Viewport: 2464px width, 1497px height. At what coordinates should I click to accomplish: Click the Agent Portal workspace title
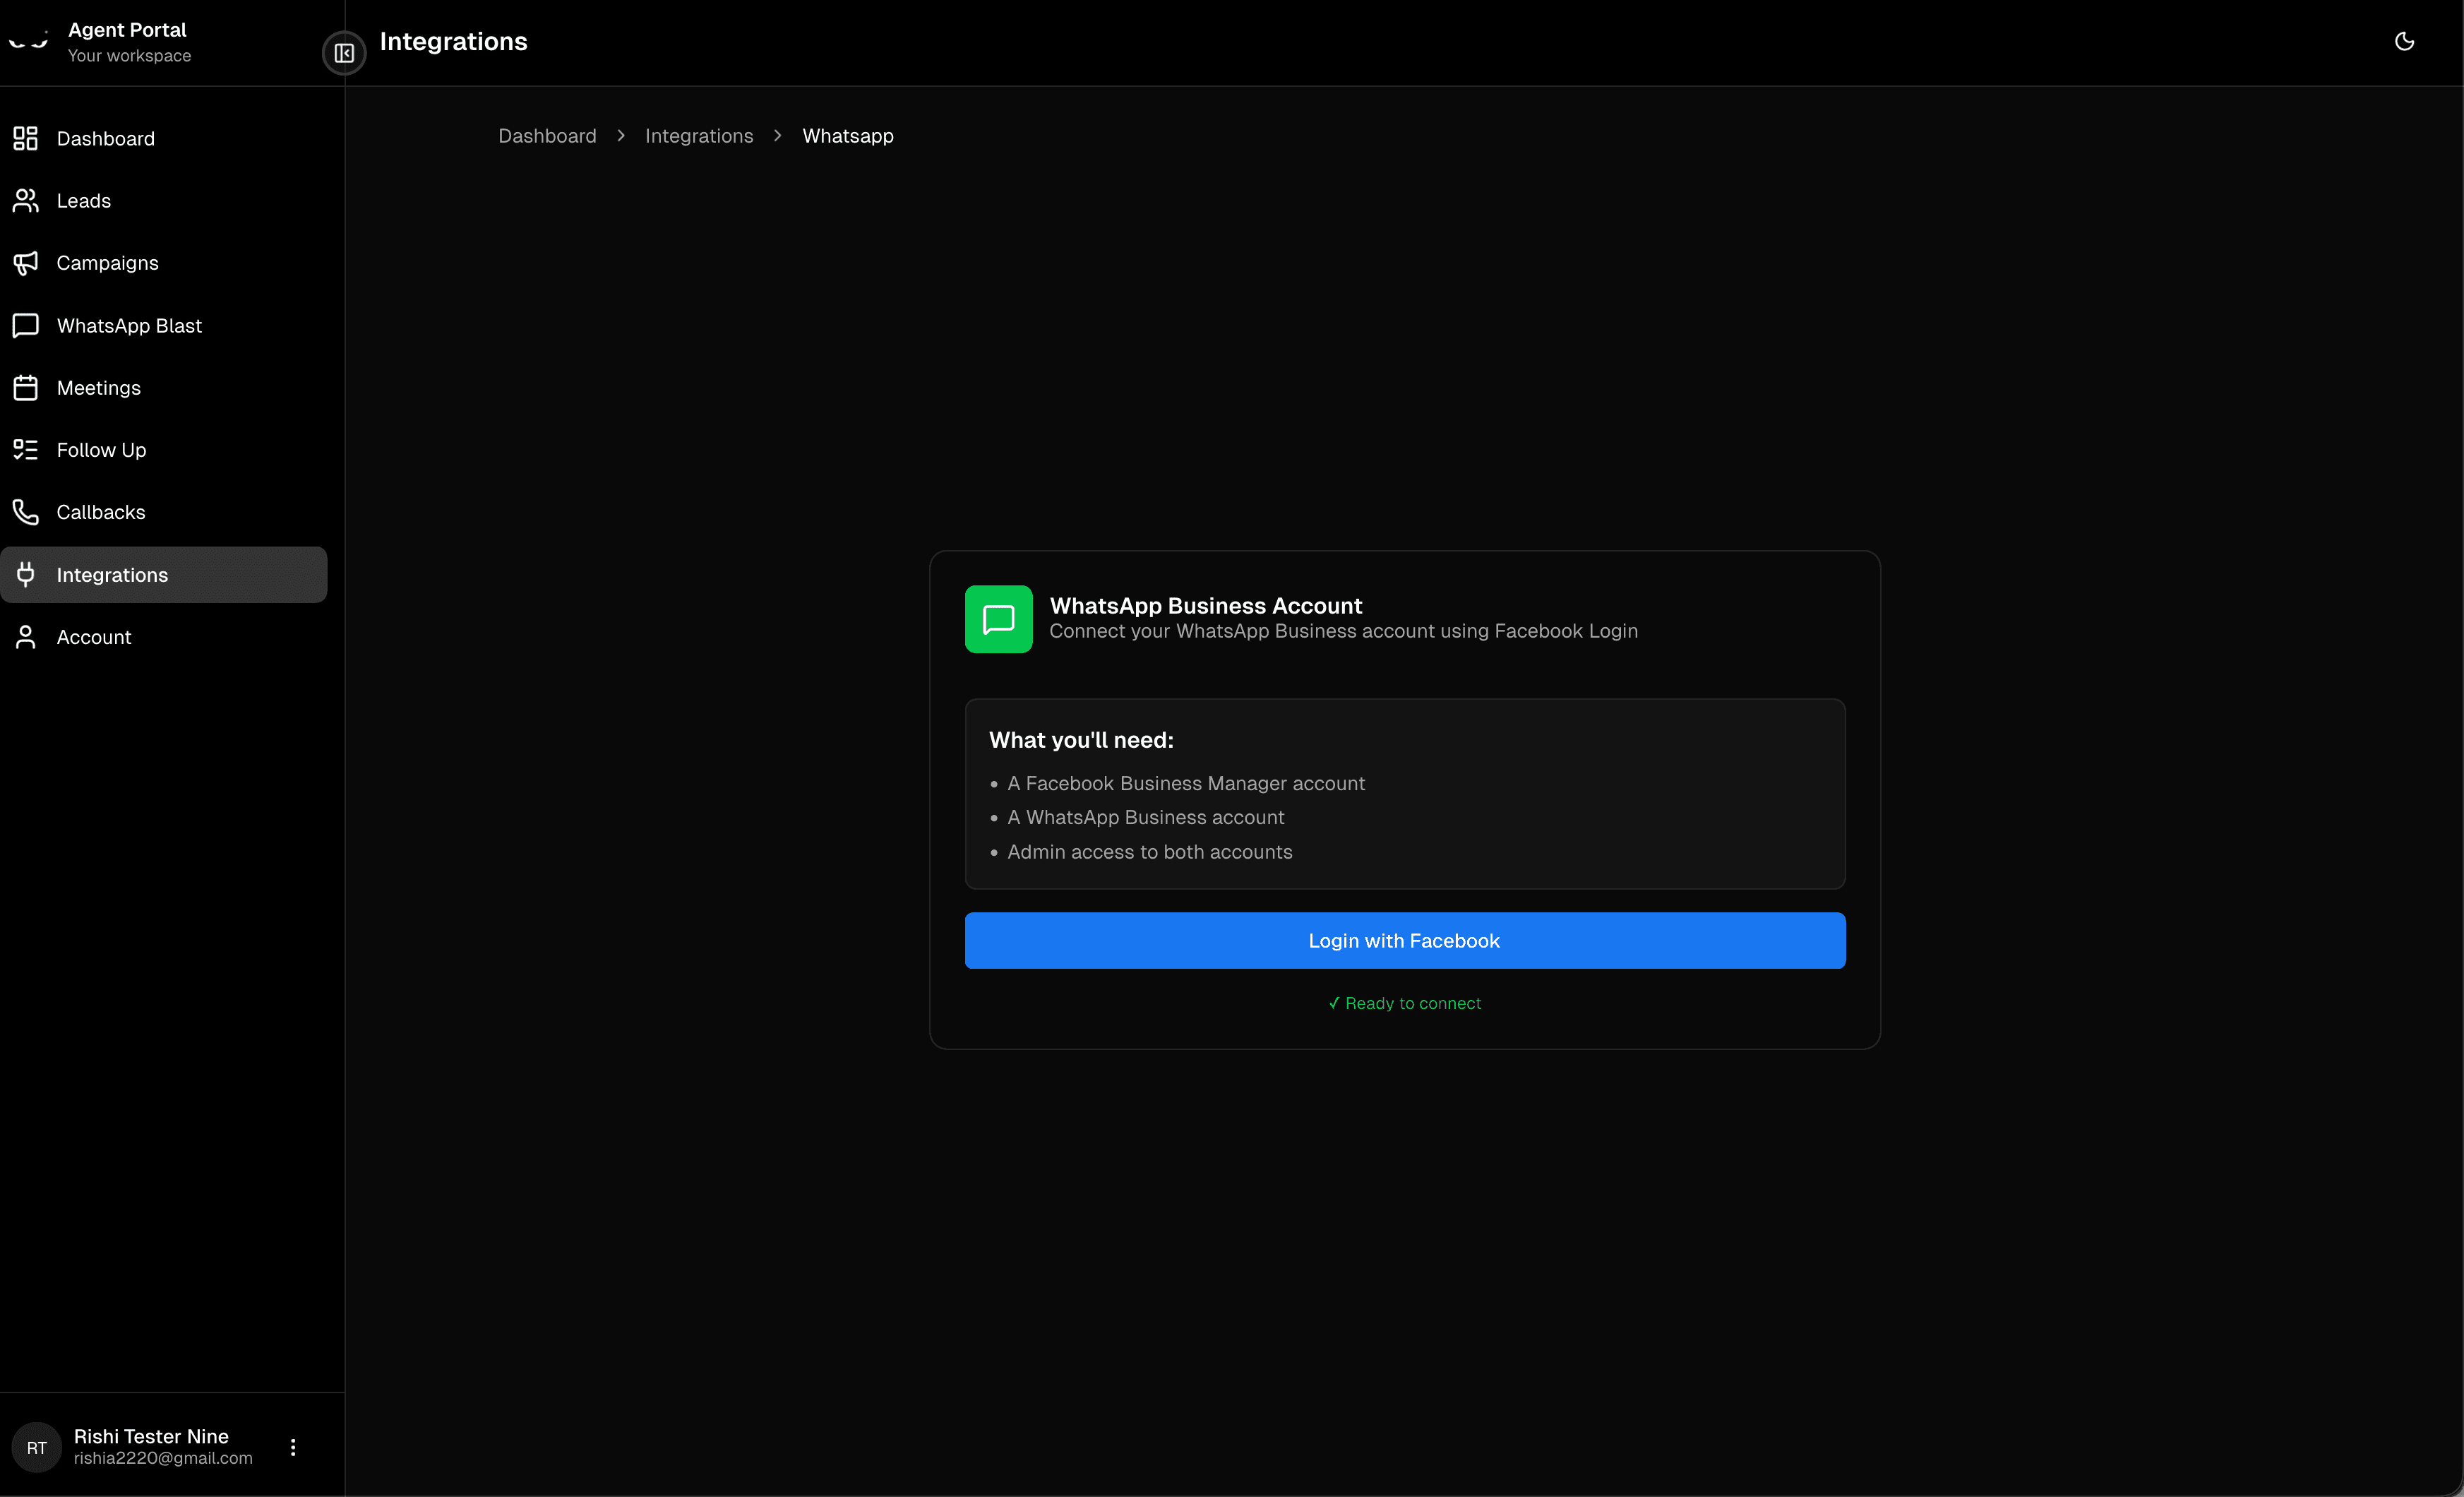127,30
